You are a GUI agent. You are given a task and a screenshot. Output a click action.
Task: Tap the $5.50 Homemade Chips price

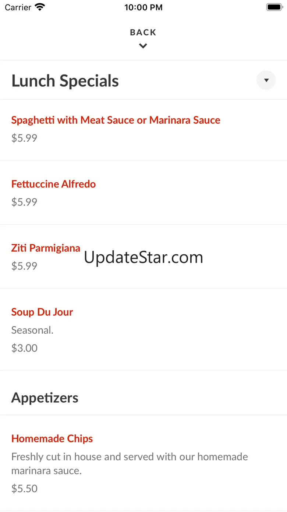(x=24, y=488)
